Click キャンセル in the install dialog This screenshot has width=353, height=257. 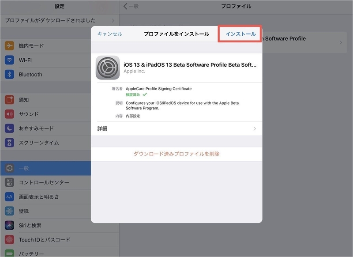(x=110, y=34)
